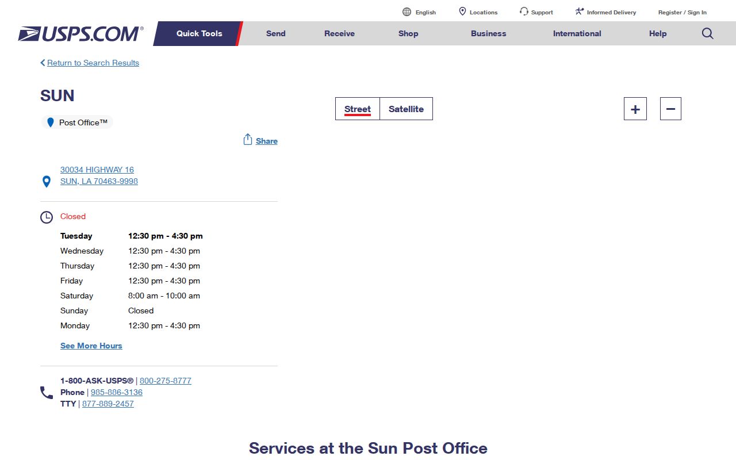Click the globe icon next to English
The height and width of the screenshot is (460, 736).
407,12
